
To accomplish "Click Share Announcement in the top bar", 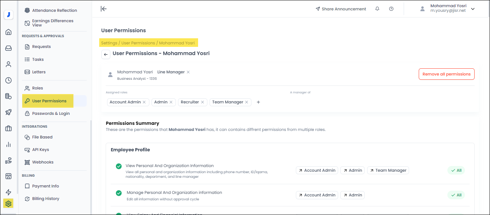I will (x=341, y=9).
